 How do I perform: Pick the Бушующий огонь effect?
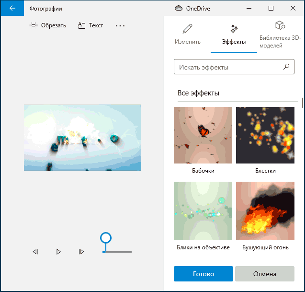265,211
